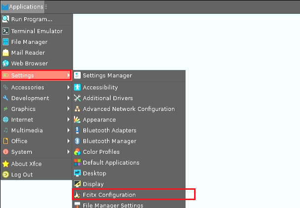The image size is (300, 208).
Task: Click the Mail Reader envelope icon
Action: pos(5,53)
